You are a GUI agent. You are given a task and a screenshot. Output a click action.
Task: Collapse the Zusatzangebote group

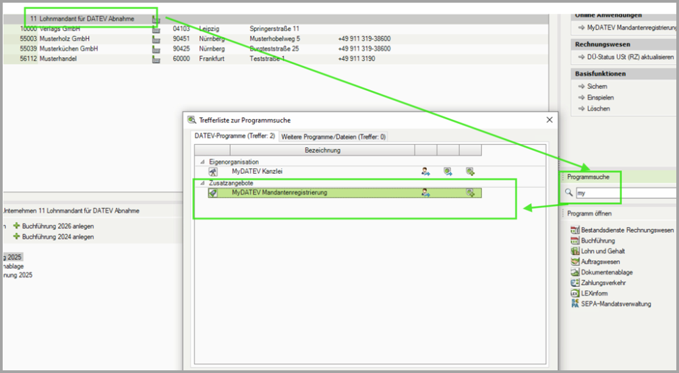(x=203, y=183)
